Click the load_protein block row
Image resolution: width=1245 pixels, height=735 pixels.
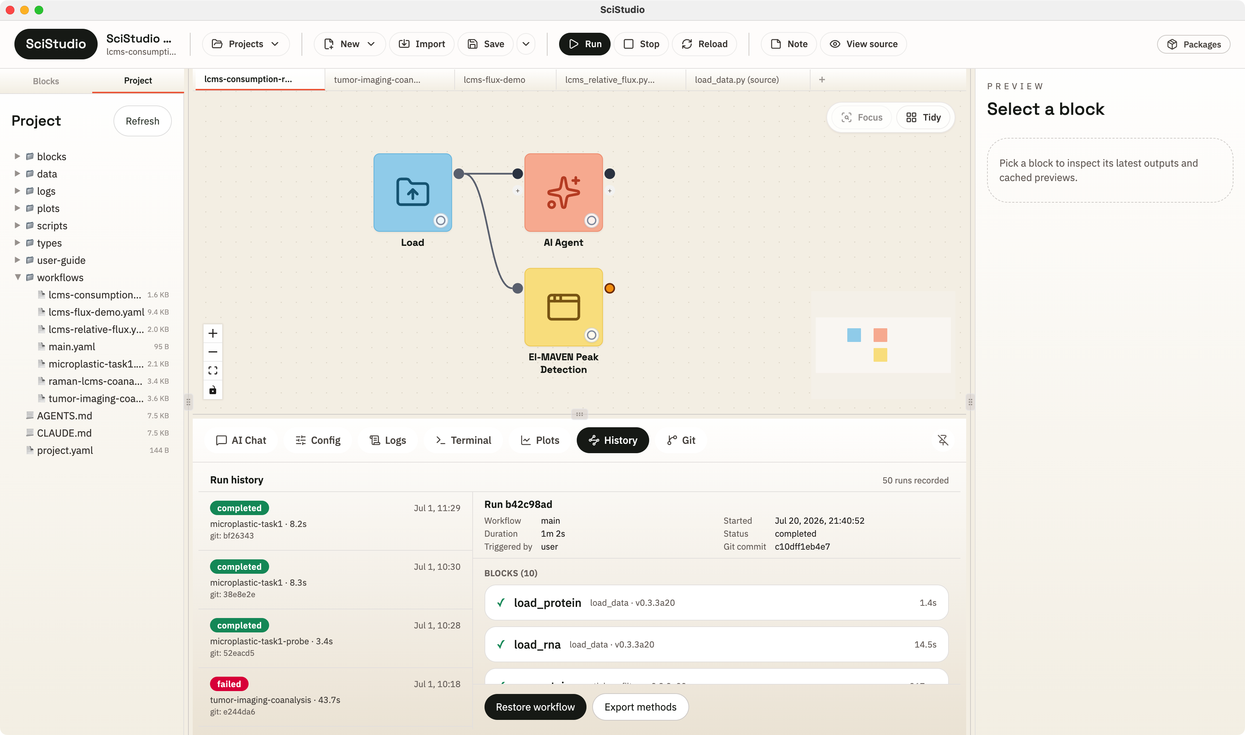click(716, 603)
